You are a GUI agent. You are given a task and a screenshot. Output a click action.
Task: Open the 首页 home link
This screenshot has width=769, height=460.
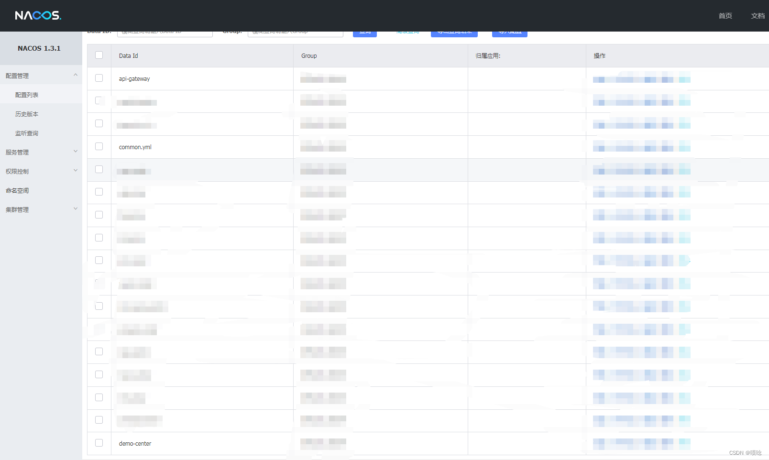pyautogui.click(x=725, y=16)
